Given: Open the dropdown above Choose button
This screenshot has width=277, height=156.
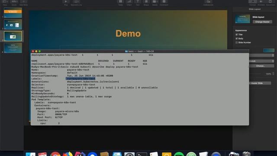Looking at the screenshot, I should pos(261,61).
